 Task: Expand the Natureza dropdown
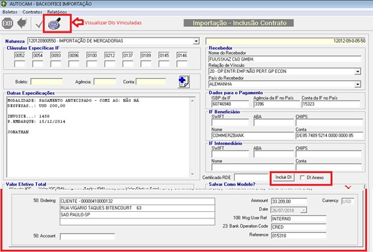click(x=196, y=41)
